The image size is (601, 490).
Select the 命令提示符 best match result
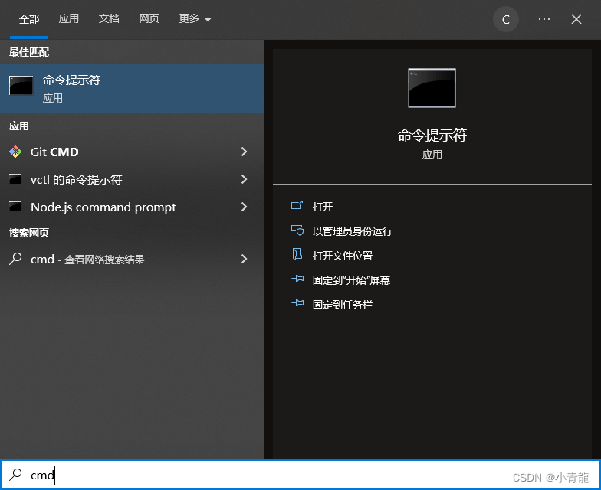point(132,89)
